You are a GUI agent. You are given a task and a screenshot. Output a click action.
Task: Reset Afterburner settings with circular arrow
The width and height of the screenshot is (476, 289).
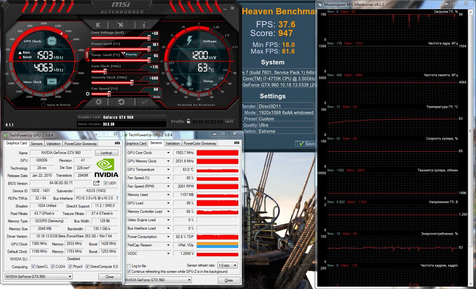click(x=121, y=102)
